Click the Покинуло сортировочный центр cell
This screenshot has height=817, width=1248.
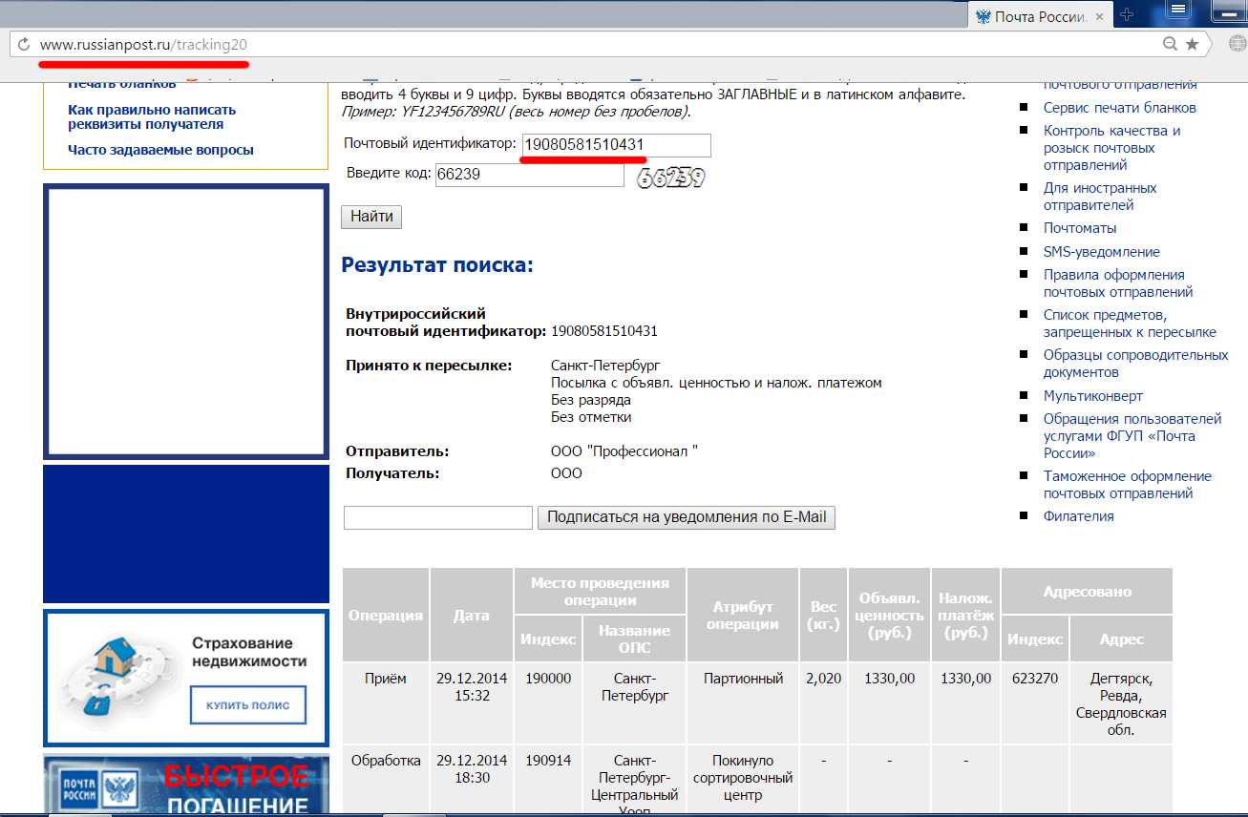(743, 778)
